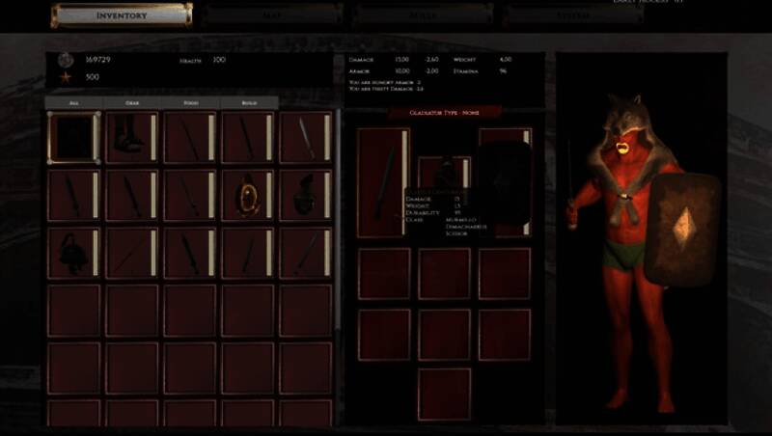Filter inventory by Gear
This screenshot has height=436, width=772.
[x=132, y=102]
